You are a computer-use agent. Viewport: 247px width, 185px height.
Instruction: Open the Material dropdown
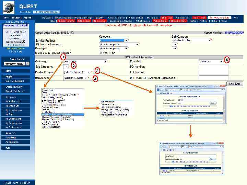(211, 62)
